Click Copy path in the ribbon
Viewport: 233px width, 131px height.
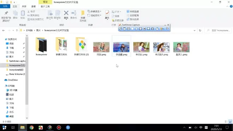[34, 15]
